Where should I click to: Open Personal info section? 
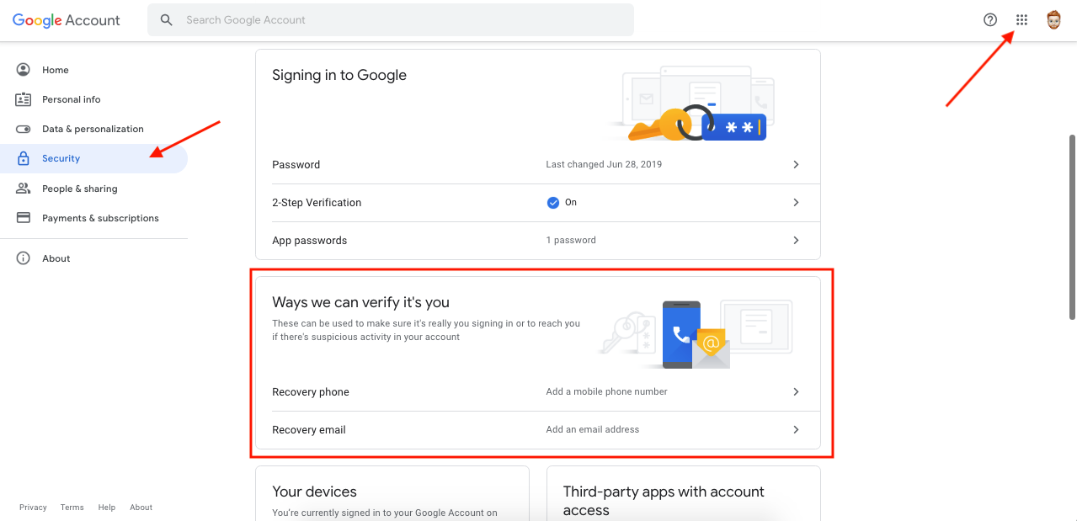[93, 99]
